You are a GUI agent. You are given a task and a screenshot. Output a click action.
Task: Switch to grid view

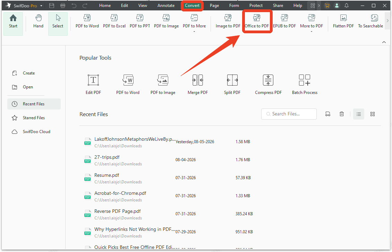(373, 114)
